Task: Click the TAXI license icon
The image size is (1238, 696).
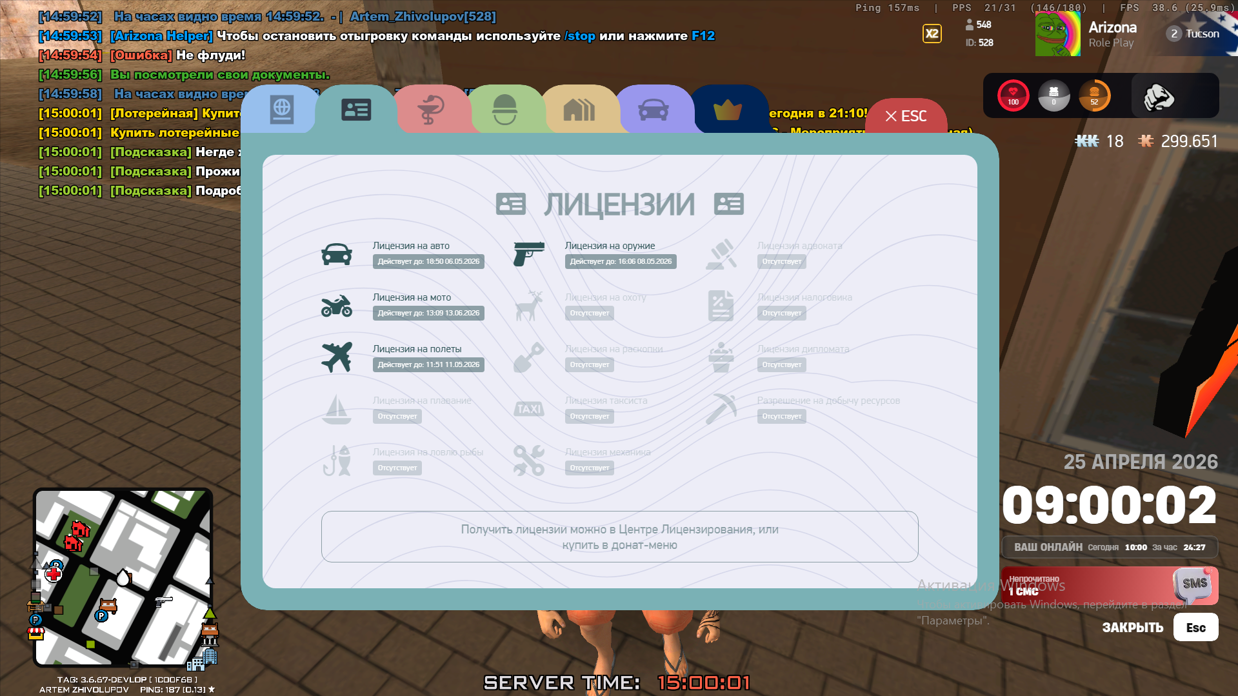Action: [529, 409]
